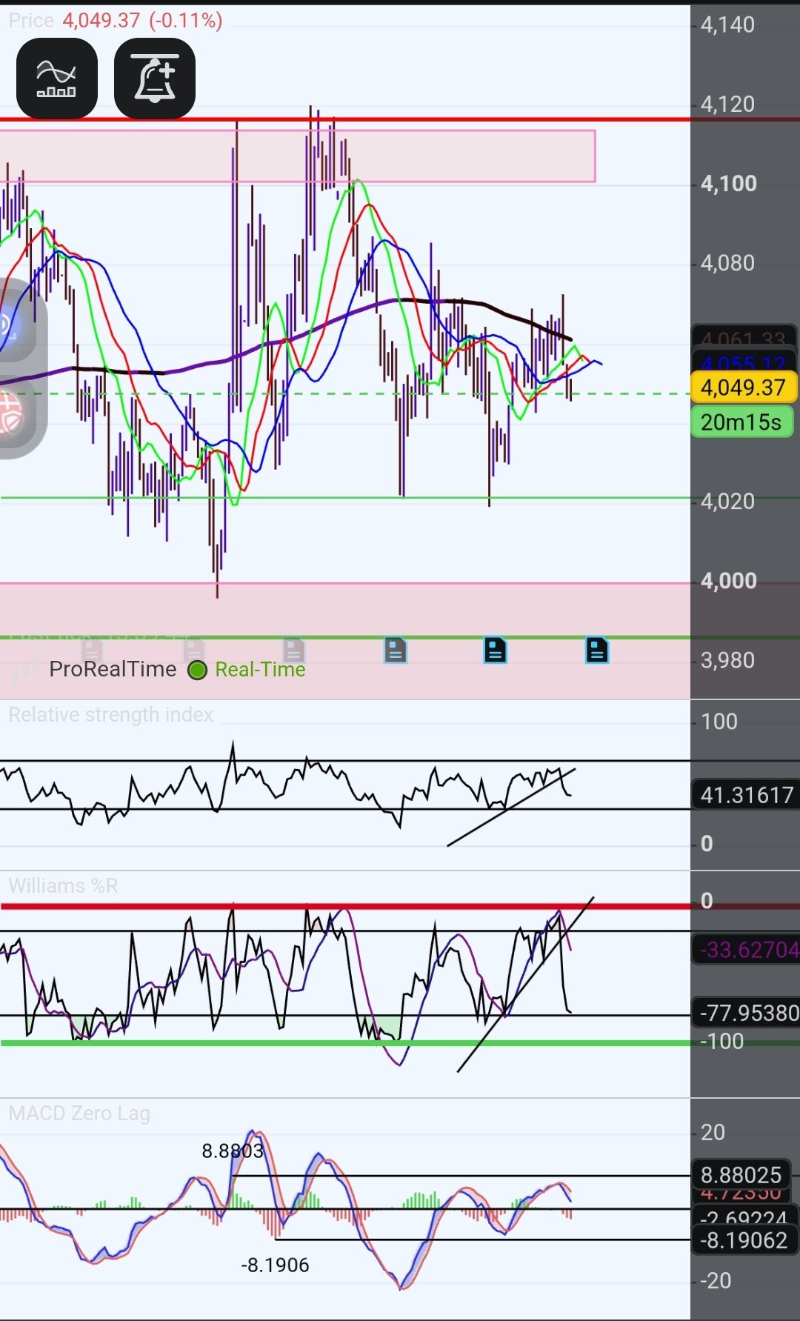Screen dimensions: 800x1321
Task: Open the faded document icon above ProRealTime
Action: coord(93,650)
